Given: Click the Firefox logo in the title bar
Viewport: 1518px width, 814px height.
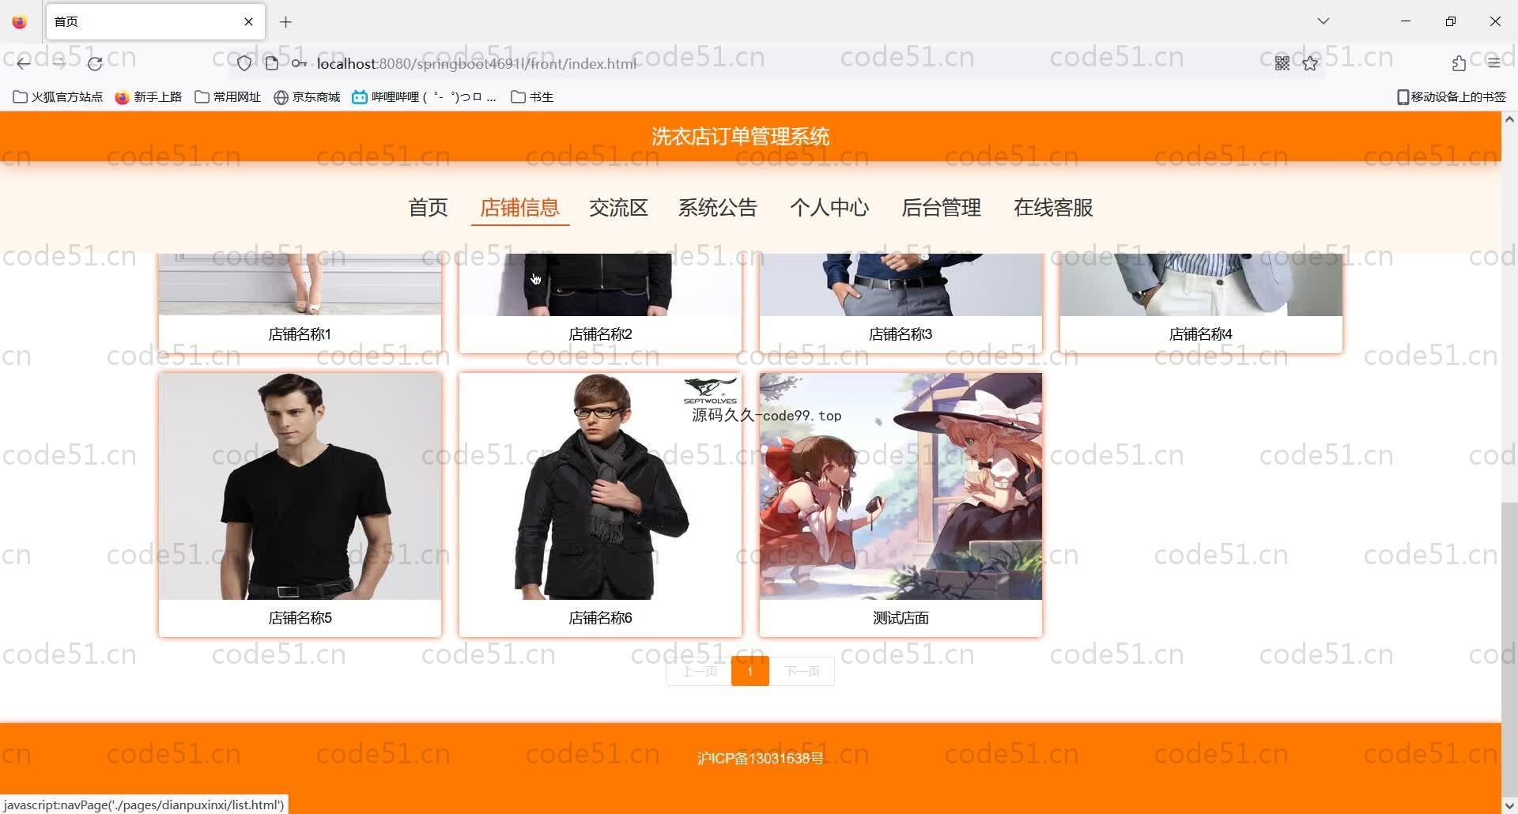Looking at the screenshot, I should click(x=20, y=22).
